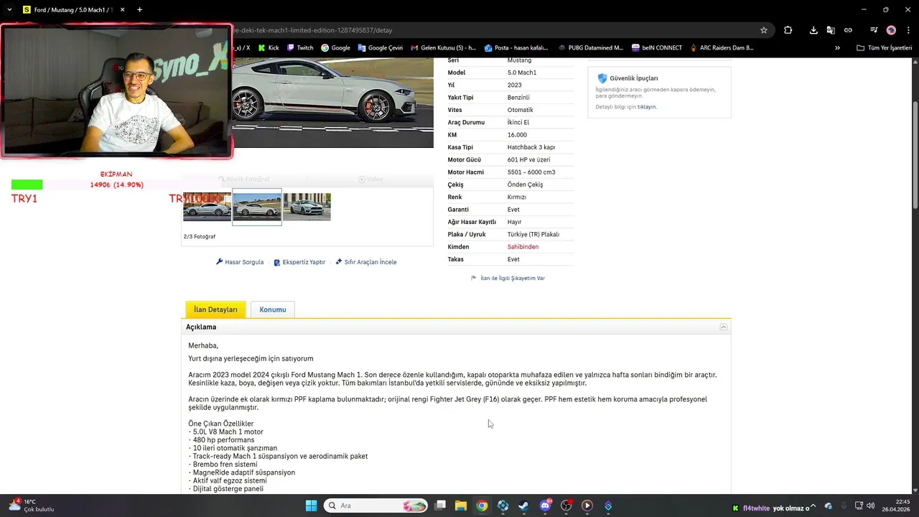Click the Hatchback 3 kapı value

coord(531,147)
